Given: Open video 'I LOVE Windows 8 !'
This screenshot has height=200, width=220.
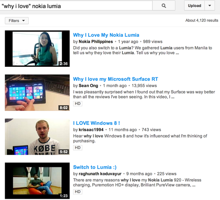Looking at the screenshot, I should click(96, 123).
